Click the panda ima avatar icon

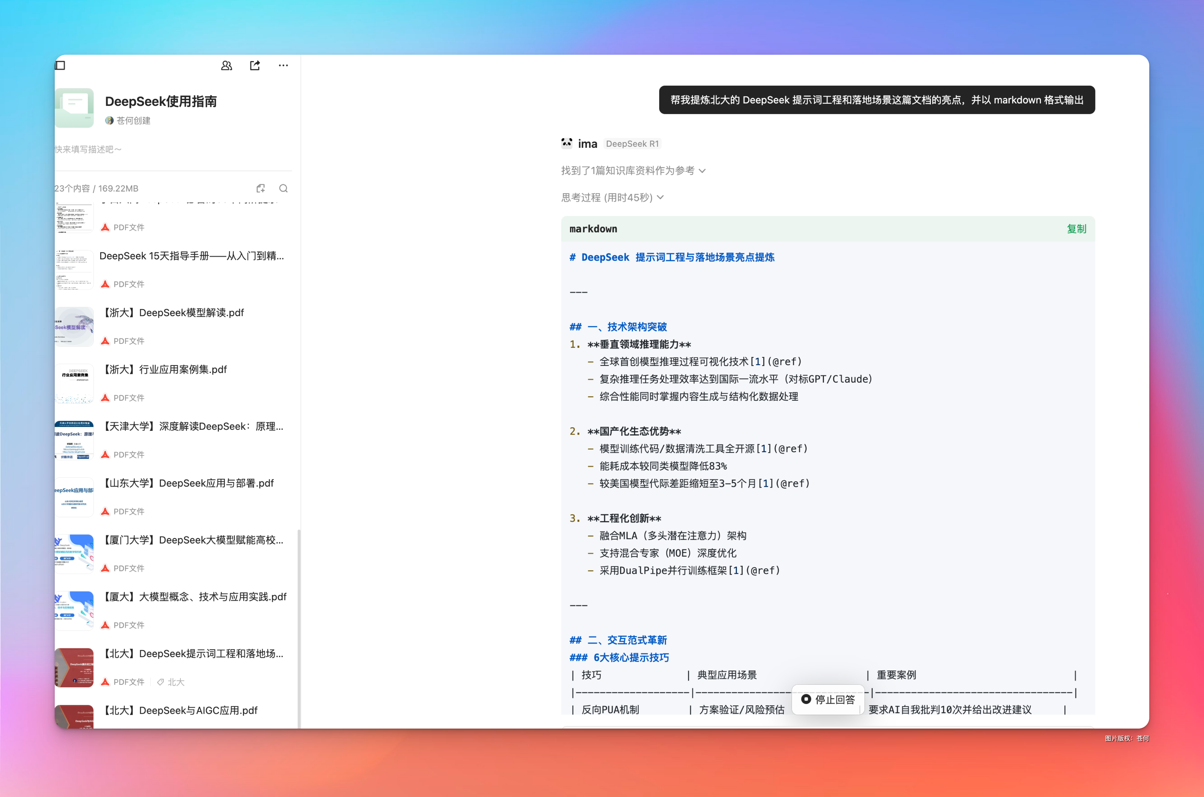567,143
